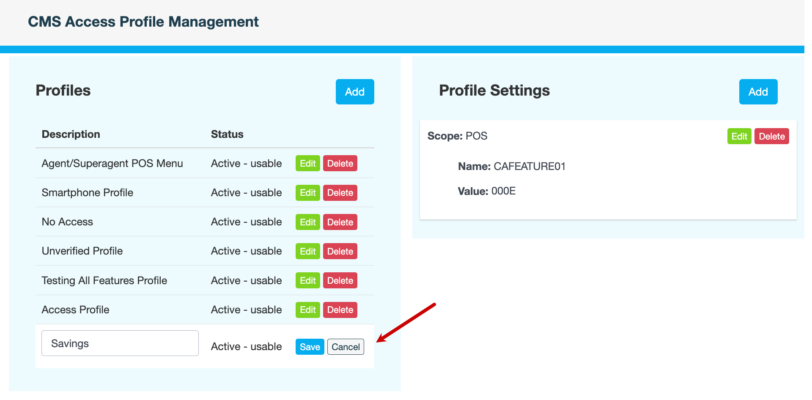This screenshot has height=400, width=812.
Task: Select the Smartphone Profile description text
Action: (x=87, y=193)
